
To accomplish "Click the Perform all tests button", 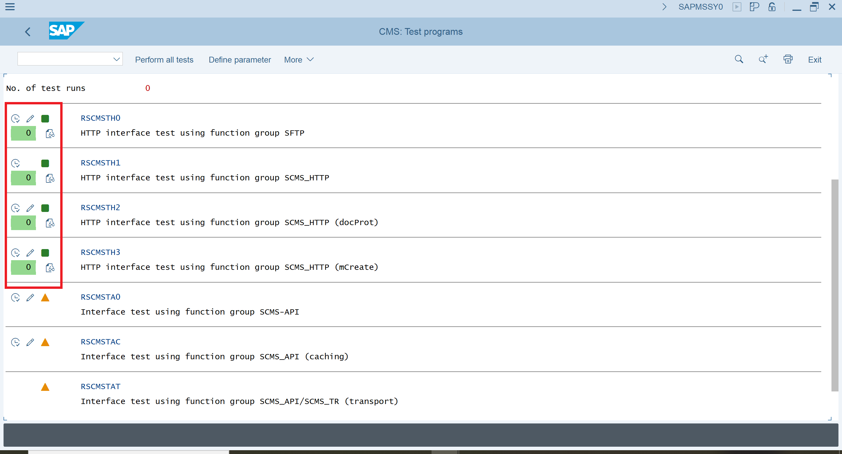I will (164, 59).
